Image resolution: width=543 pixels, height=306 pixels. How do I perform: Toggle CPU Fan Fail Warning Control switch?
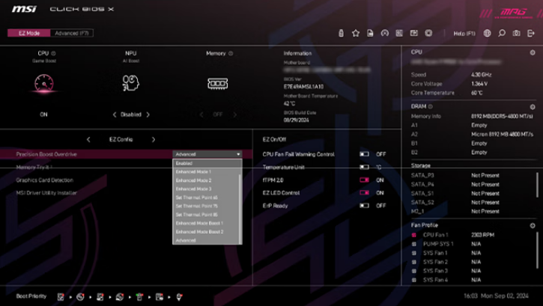(x=364, y=154)
